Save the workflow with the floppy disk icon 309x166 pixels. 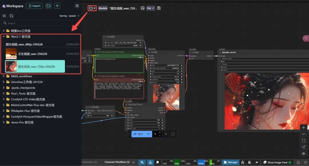tap(159, 8)
